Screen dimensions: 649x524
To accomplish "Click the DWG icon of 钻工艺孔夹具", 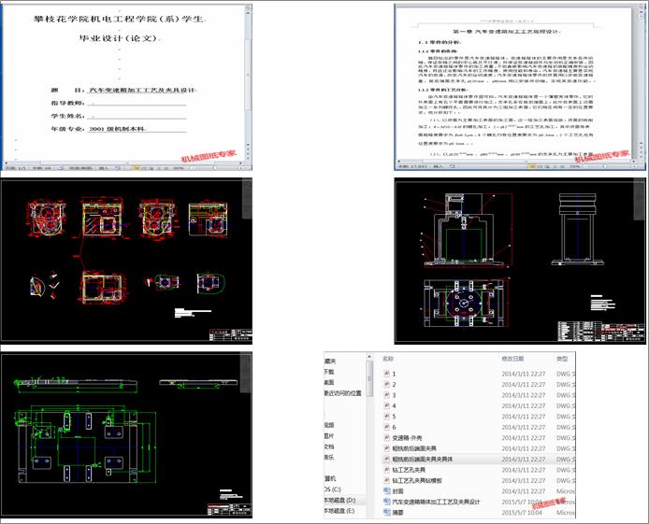I will (x=387, y=470).
